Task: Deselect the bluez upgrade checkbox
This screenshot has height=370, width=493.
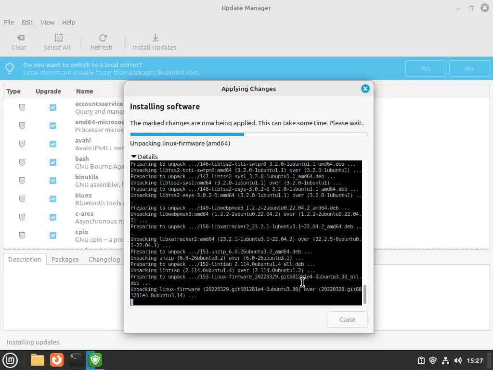Action: coord(53,199)
